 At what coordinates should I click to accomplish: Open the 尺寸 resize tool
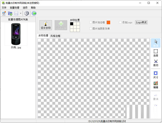click(156, 75)
